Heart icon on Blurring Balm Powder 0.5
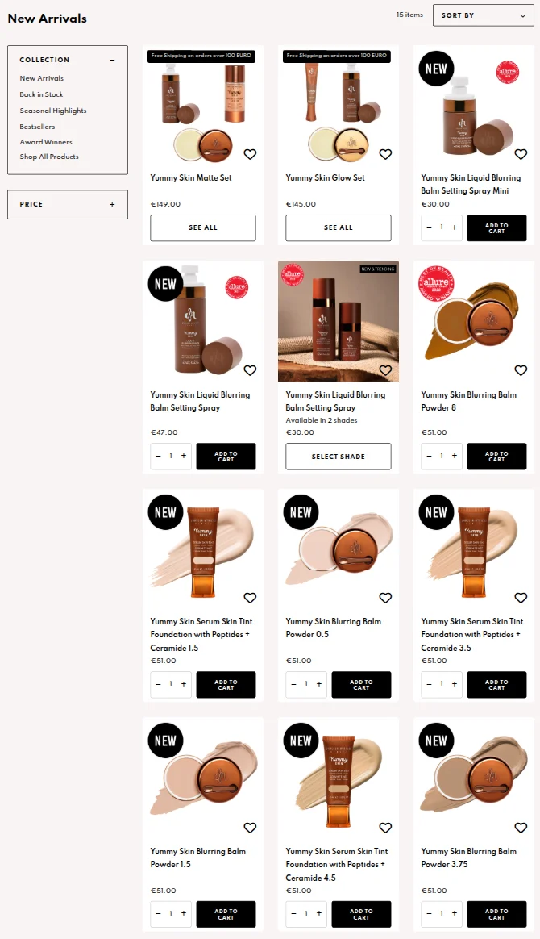The width and height of the screenshot is (540, 939). click(x=386, y=598)
